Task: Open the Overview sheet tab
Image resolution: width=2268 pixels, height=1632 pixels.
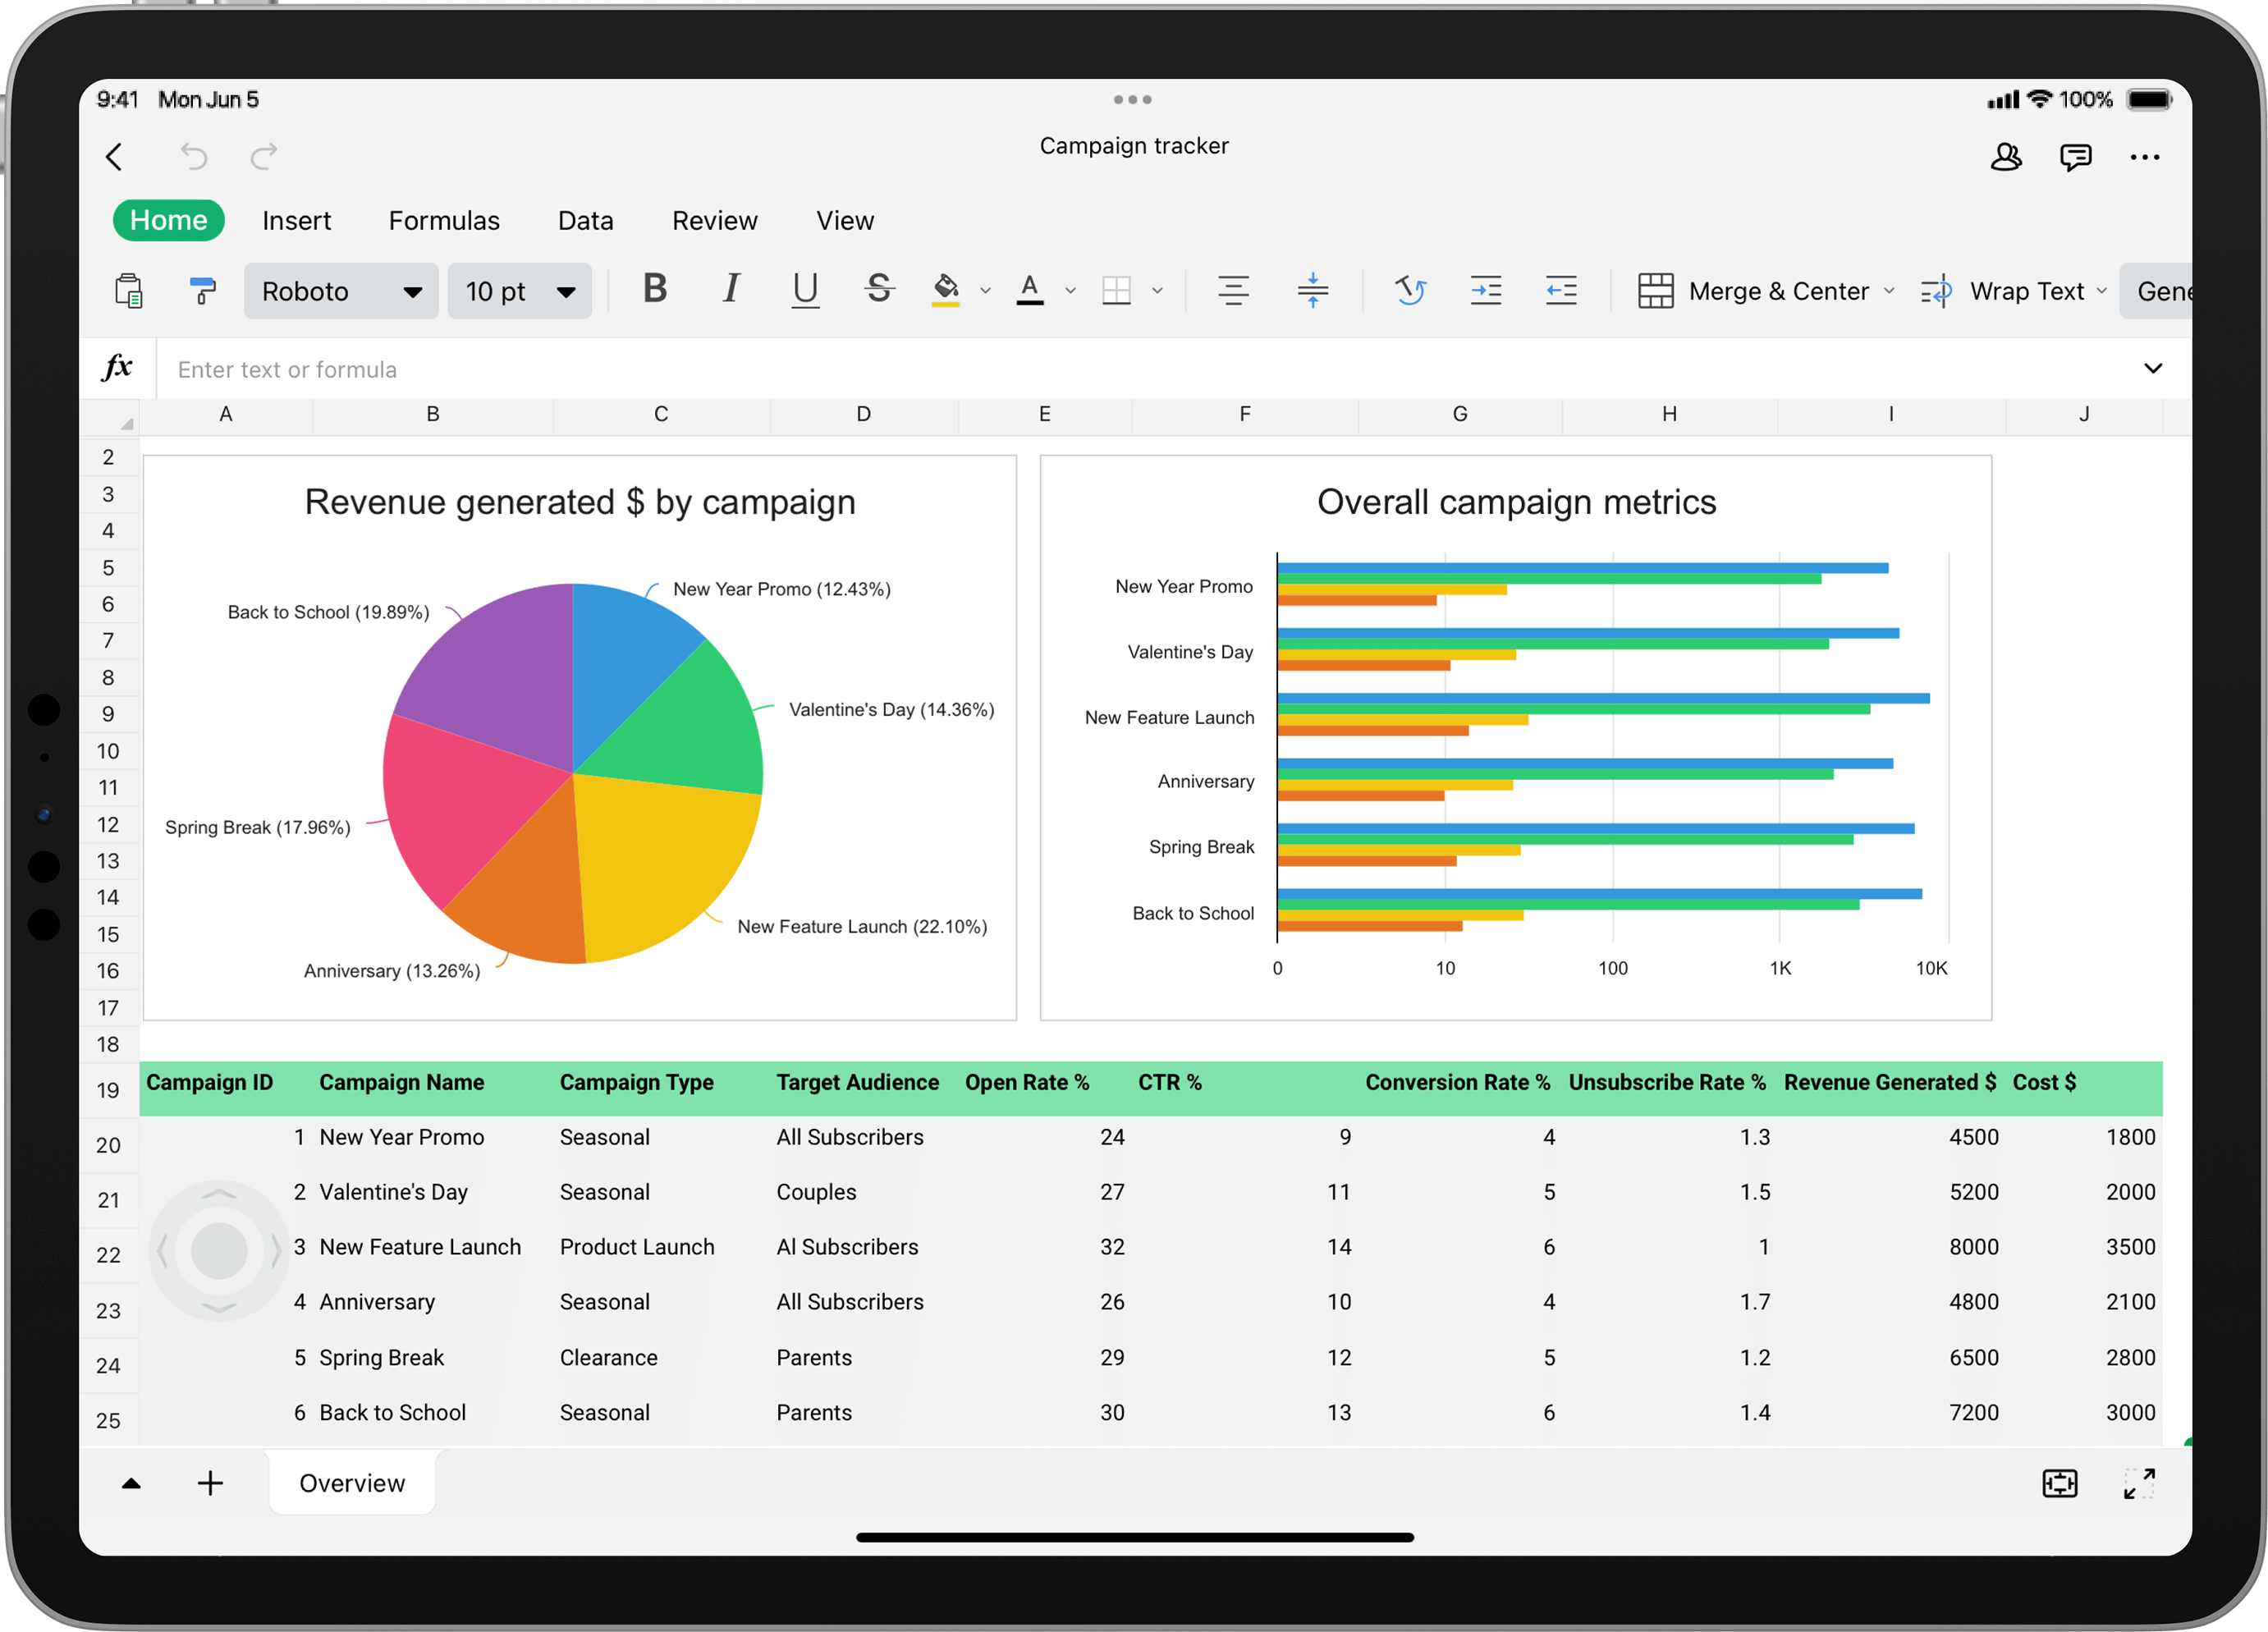Action: [x=352, y=1483]
